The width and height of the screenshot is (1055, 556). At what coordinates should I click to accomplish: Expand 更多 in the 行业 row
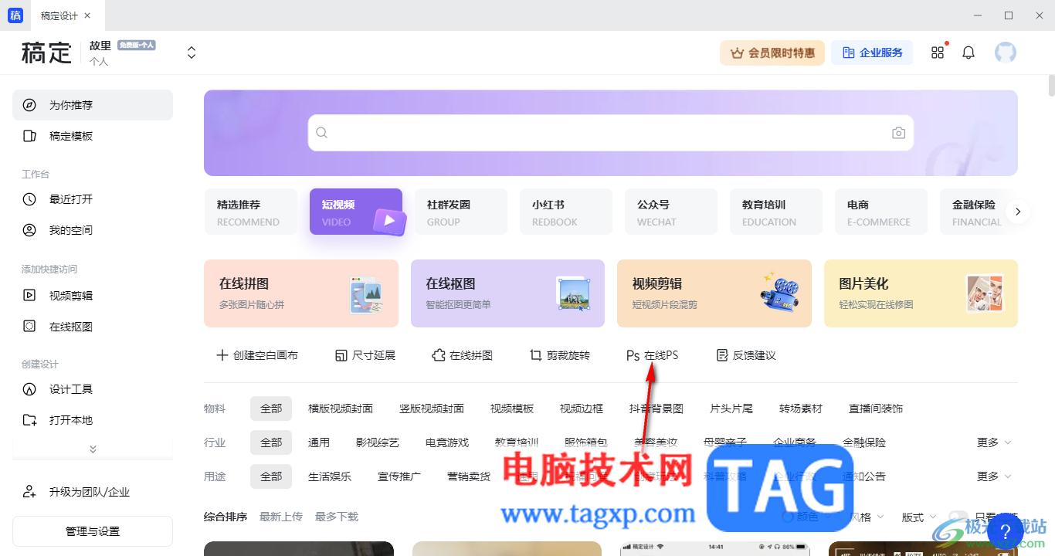point(994,442)
